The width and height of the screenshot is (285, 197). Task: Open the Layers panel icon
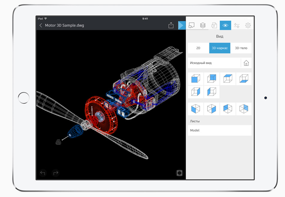(x=203, y=25)
